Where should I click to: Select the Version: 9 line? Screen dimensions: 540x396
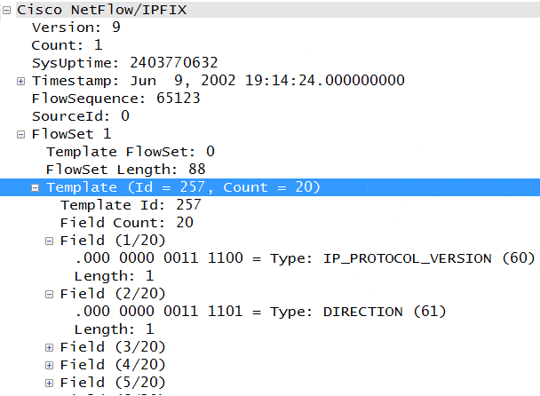click(76, 28)
